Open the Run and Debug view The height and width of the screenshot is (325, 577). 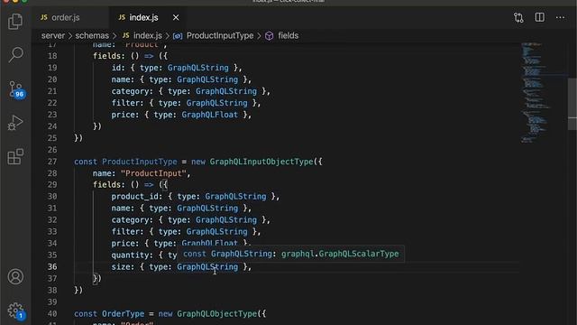(15, 123)
